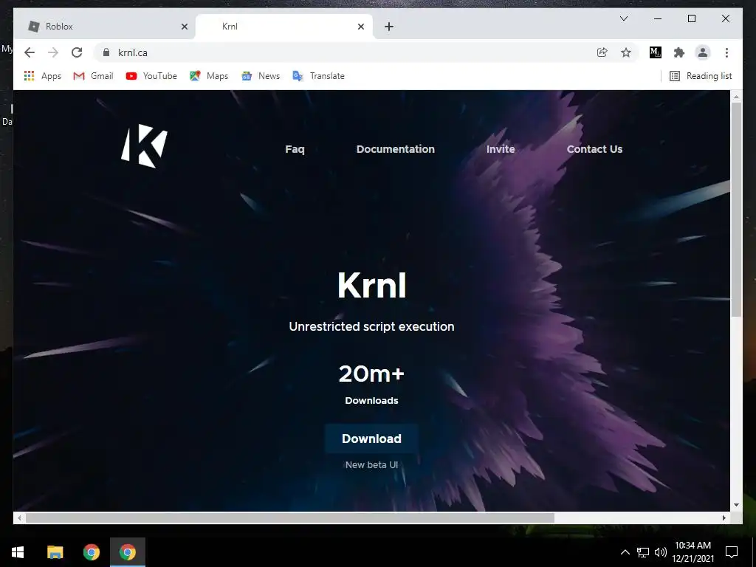Add a new tab with the plus button
Viewport: 756px width, 567px height.
(389, 27)
